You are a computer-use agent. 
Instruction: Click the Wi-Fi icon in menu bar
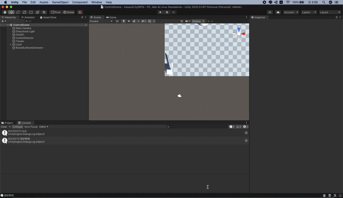[x=288, y=2]
